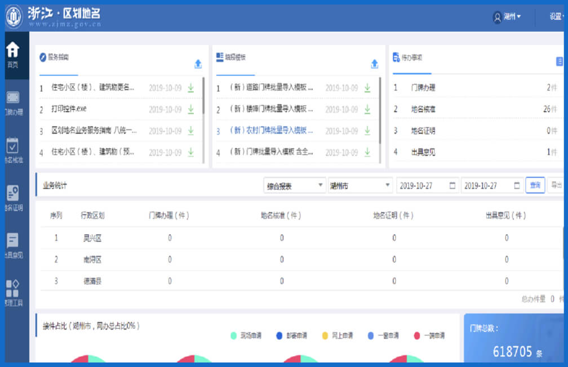568x367 pixels.
Task: Open 门牌办理 from the left sidebar
Action: (12, 102)
